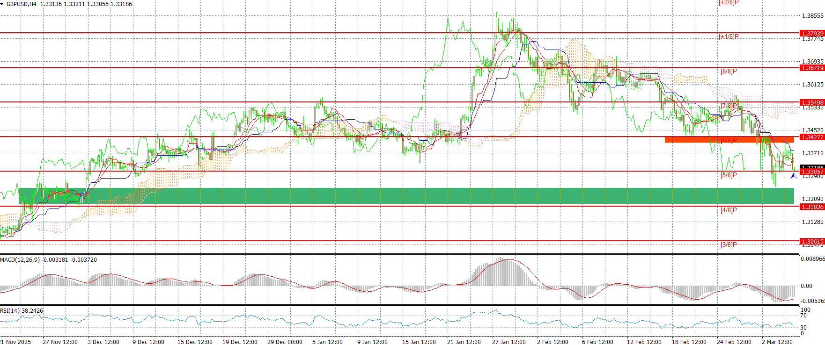Screen dimensions: 825x345
Task: Click the red 1.34277 price level label
Action: 812,137
